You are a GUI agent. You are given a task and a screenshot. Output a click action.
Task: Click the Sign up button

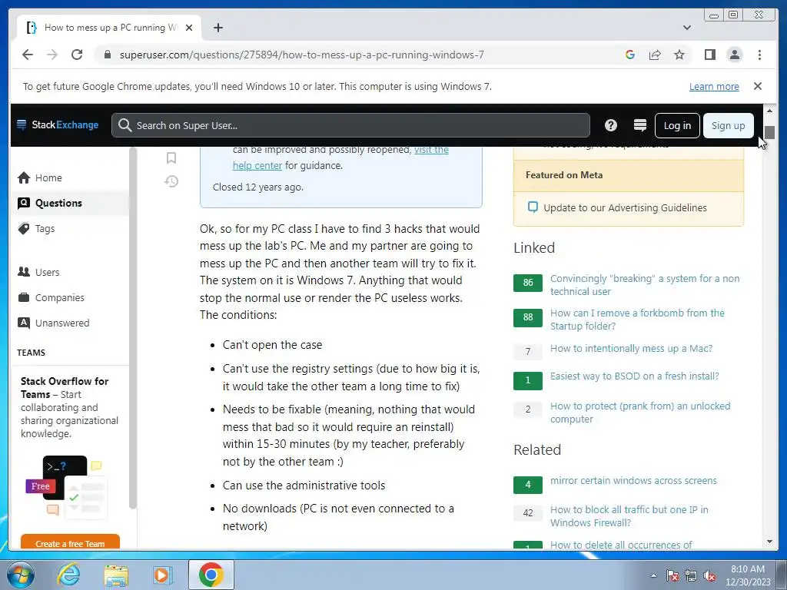728,125
